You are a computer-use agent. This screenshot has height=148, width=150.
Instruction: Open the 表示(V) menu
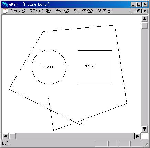(x=62, y=11)
